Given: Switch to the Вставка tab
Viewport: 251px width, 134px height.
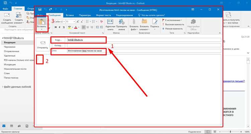Looking at the screenshot, I should point(70,15).
